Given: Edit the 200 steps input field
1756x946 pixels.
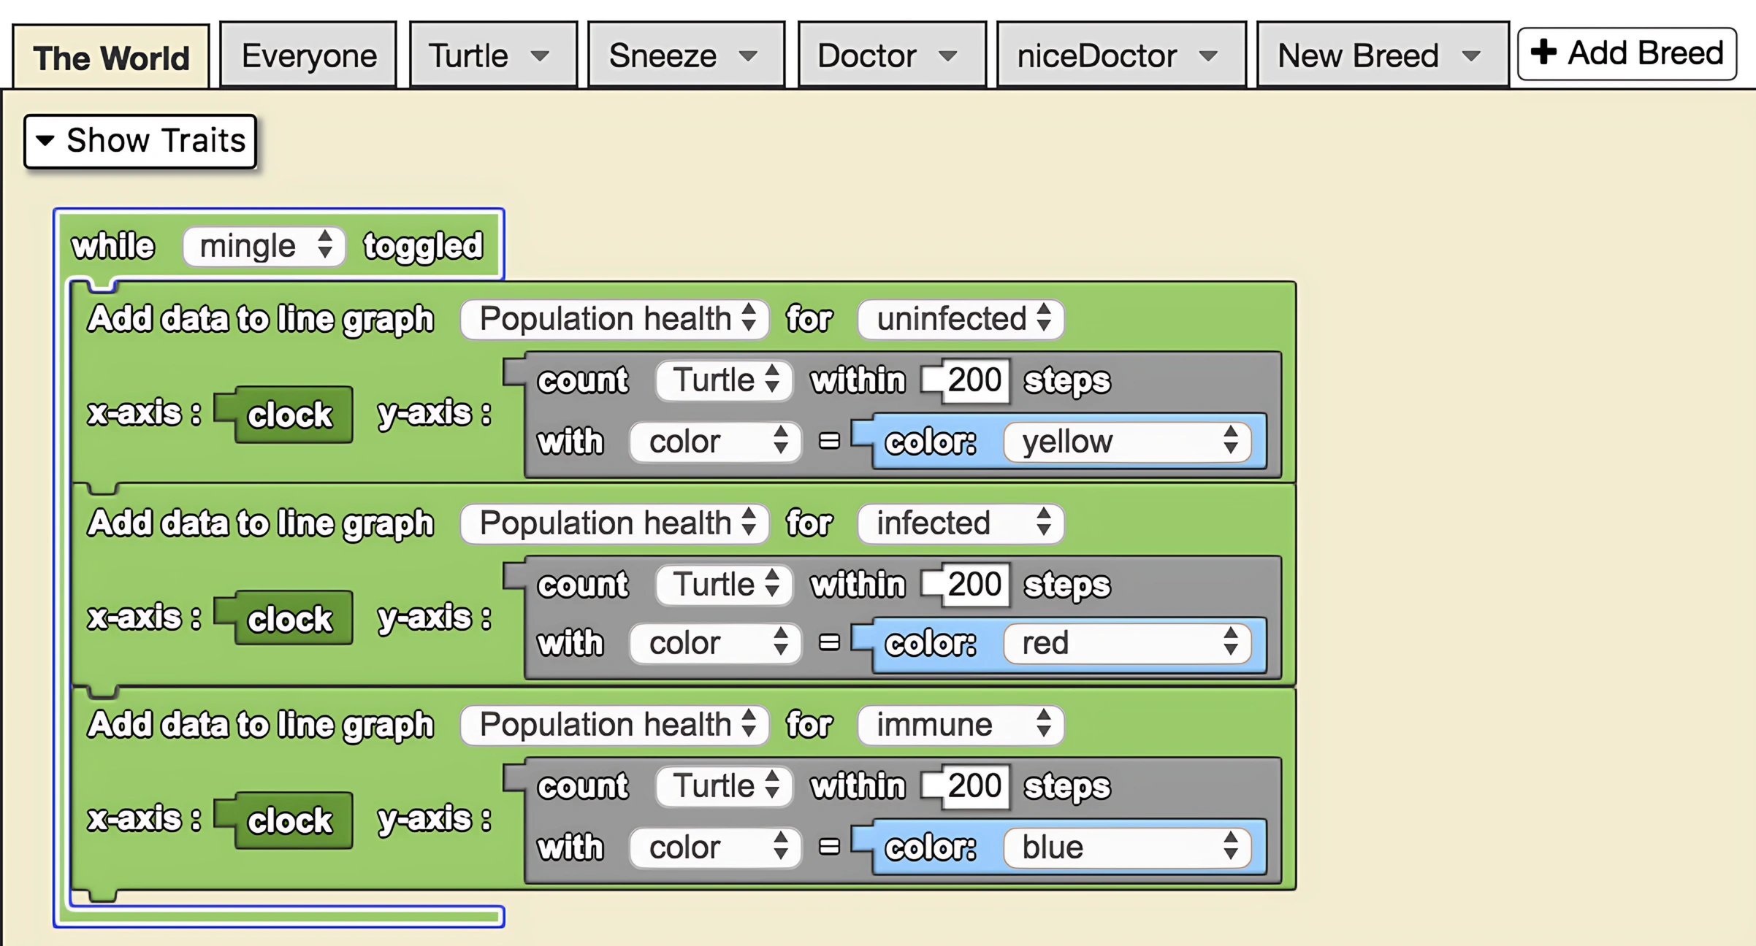Looking at the screenshot, I should pyautogui.click(x=974, y=380).
